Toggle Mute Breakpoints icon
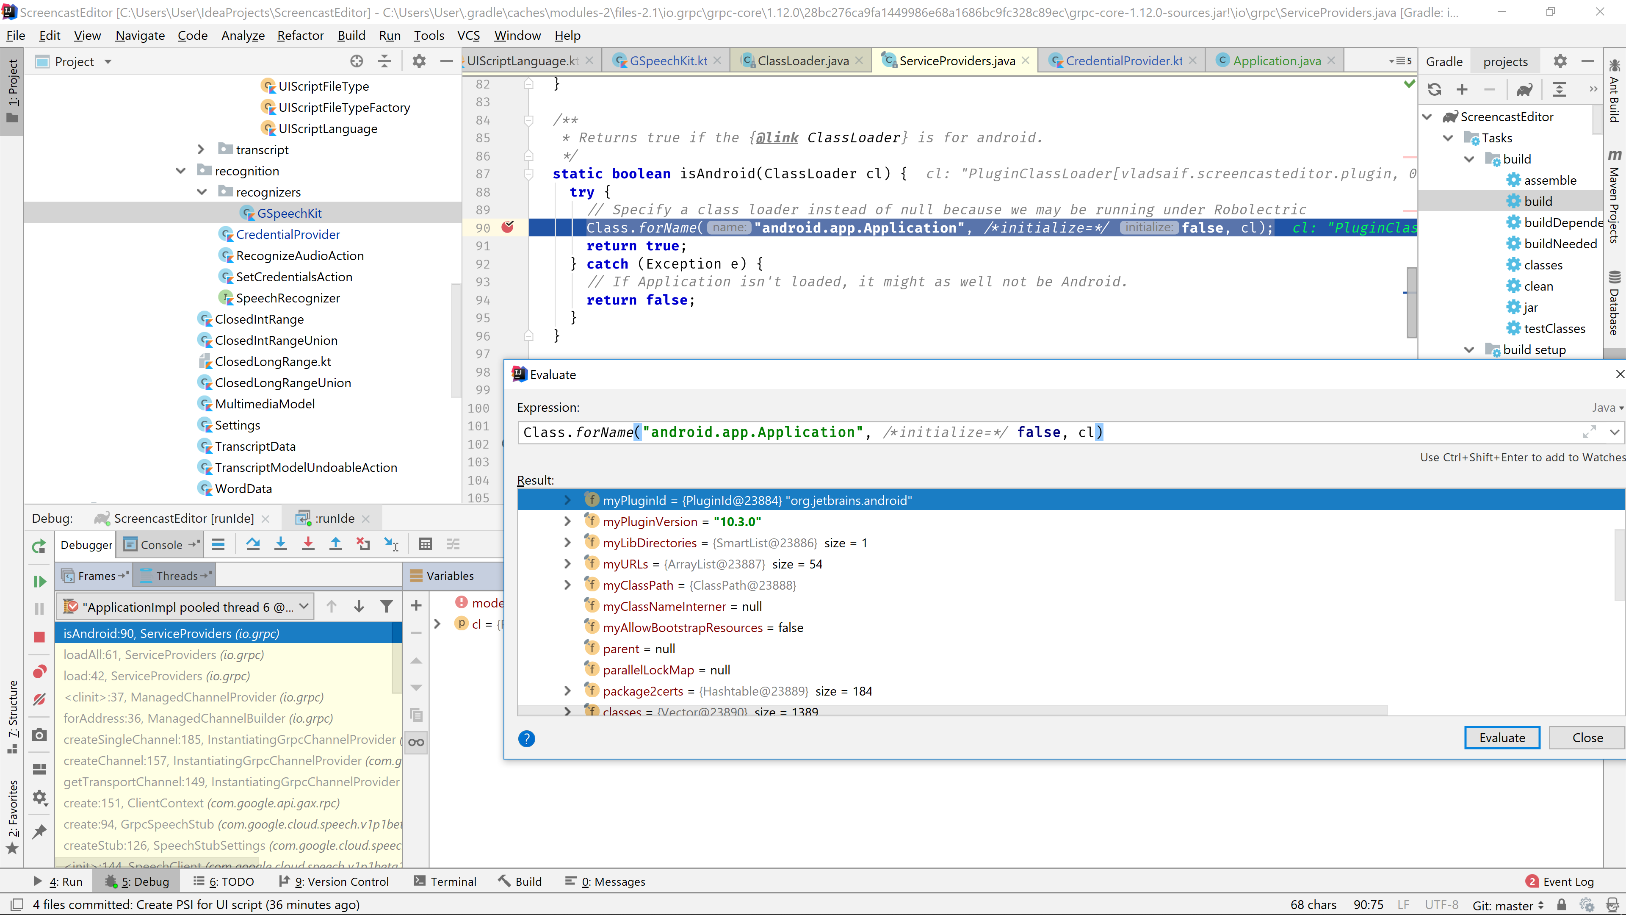Screen dimensions: 1626x915 click(x=39, y=699)
